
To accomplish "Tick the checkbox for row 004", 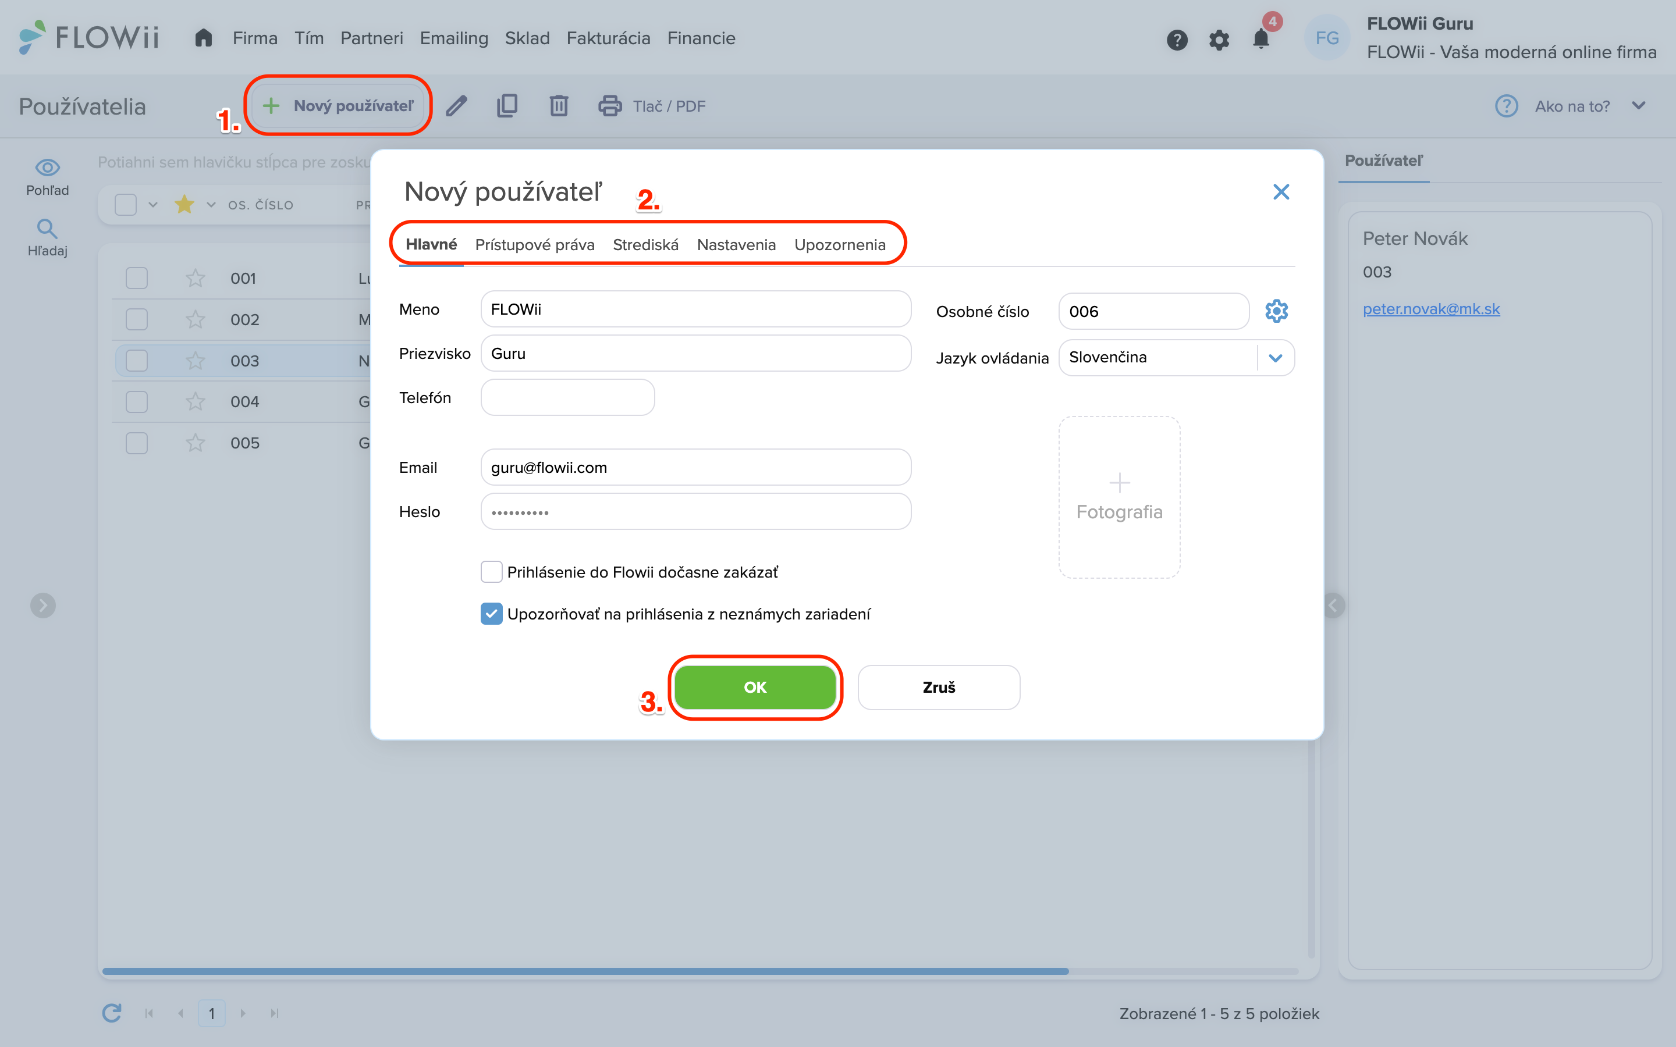I will [x=136, y=401].
